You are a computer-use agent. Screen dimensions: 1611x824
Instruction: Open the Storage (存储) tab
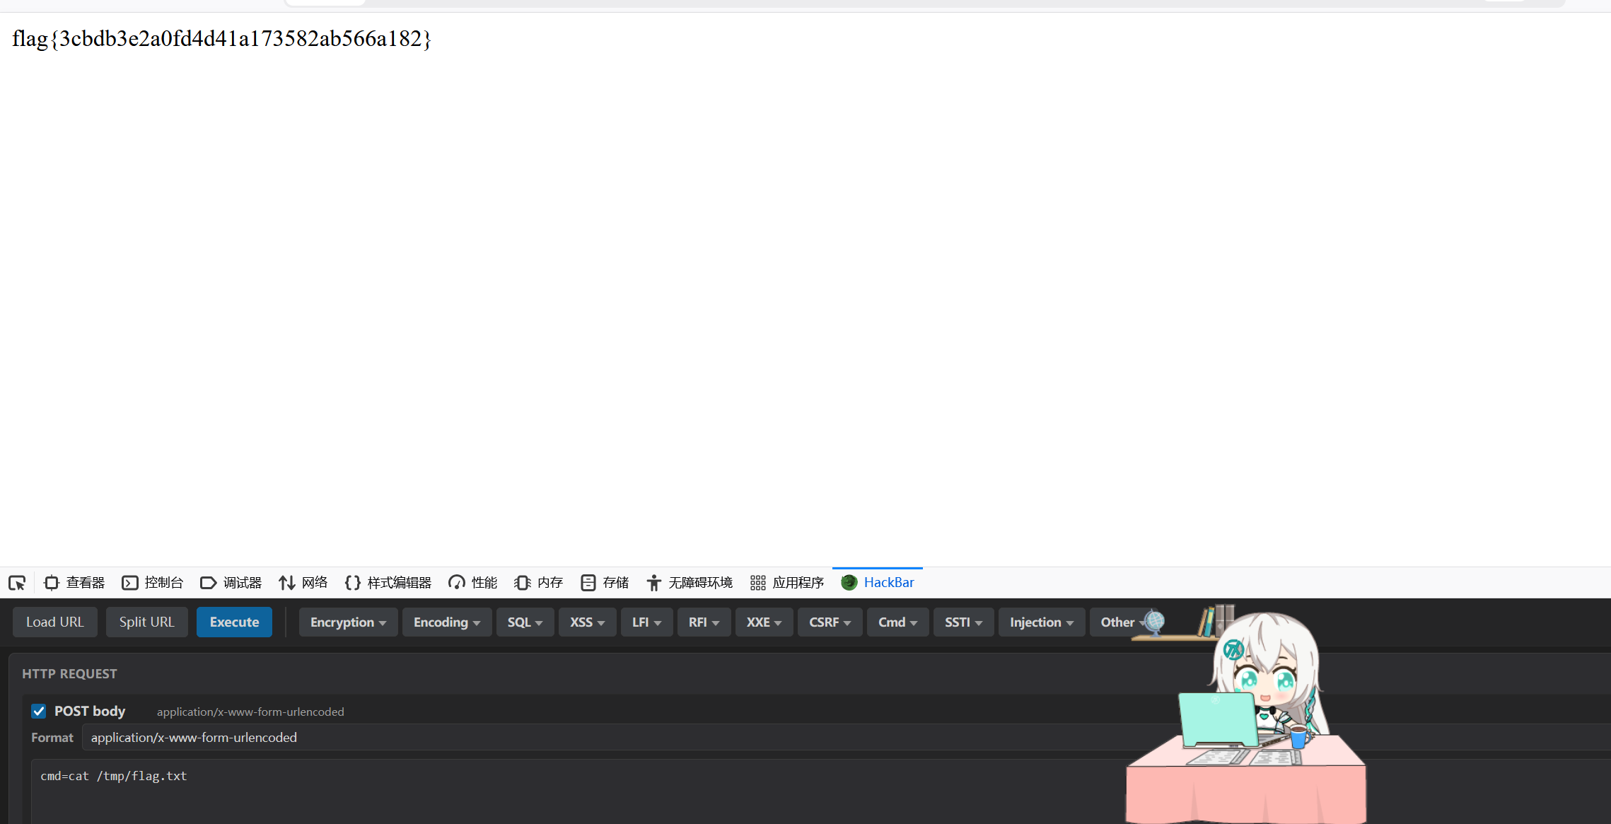tap(605, 583)
